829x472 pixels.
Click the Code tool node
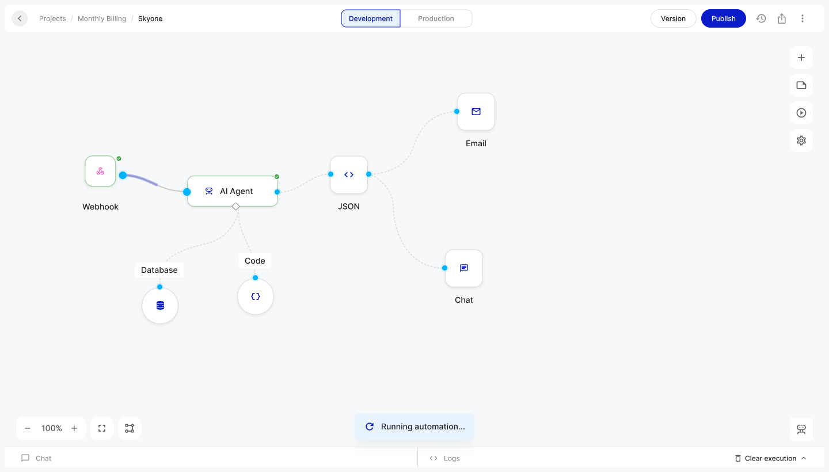(x=255, y=296)
